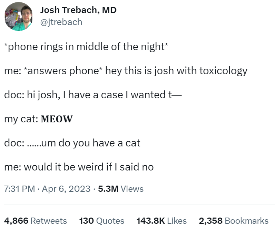The height and width of the screenshot is (232, 275).
Task: Click the word "toxicology" in the tweet
Action: (223, 71)
